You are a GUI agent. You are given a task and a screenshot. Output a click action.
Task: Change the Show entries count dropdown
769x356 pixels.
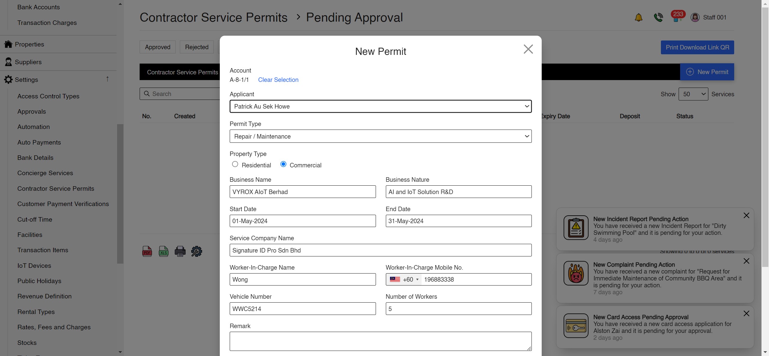(693, 94)
